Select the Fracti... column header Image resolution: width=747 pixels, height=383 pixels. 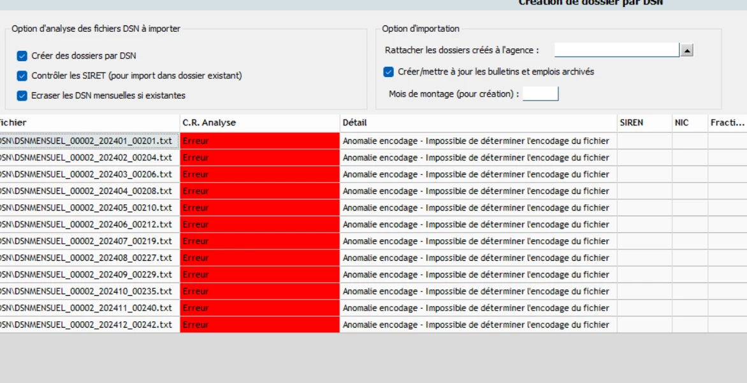(727, 123)
